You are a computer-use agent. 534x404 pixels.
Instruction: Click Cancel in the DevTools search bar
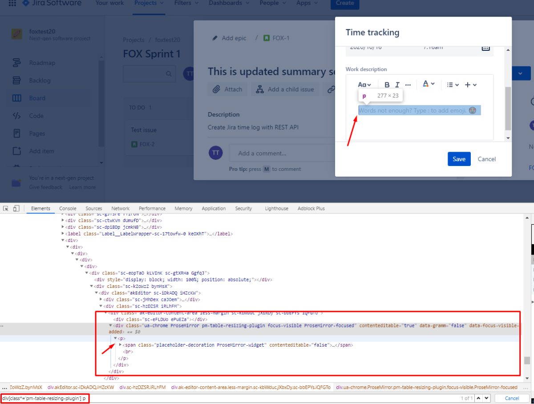pyautogui.click(x=512, y=398)
